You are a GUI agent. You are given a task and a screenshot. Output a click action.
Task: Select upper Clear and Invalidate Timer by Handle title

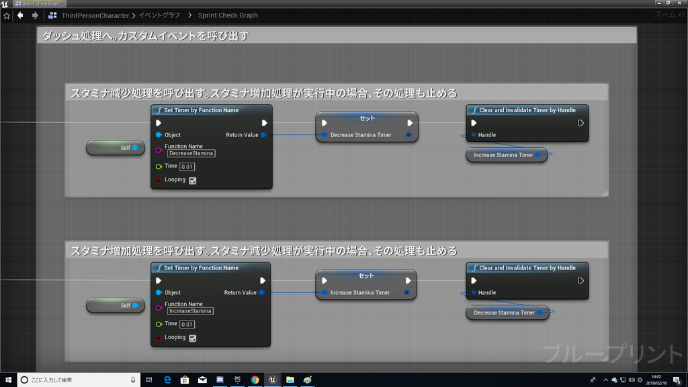pos(527,110)
